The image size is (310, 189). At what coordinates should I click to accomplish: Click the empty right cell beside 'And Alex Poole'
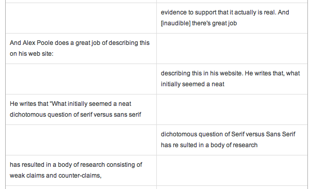pos(232,49)
